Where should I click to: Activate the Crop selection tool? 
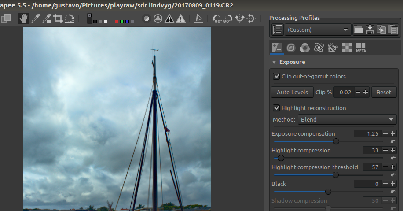click(58, 19)
